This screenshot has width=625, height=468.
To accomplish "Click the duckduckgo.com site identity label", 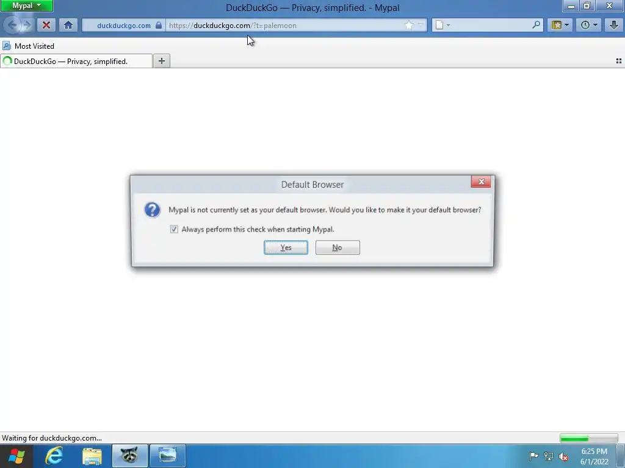I will click(x=123, y=26).
